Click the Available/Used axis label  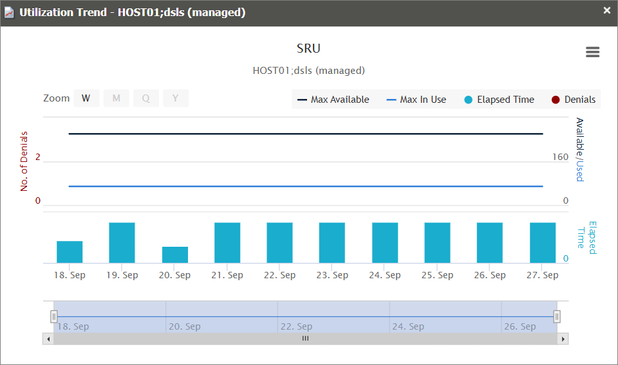(x=579, y=150)
